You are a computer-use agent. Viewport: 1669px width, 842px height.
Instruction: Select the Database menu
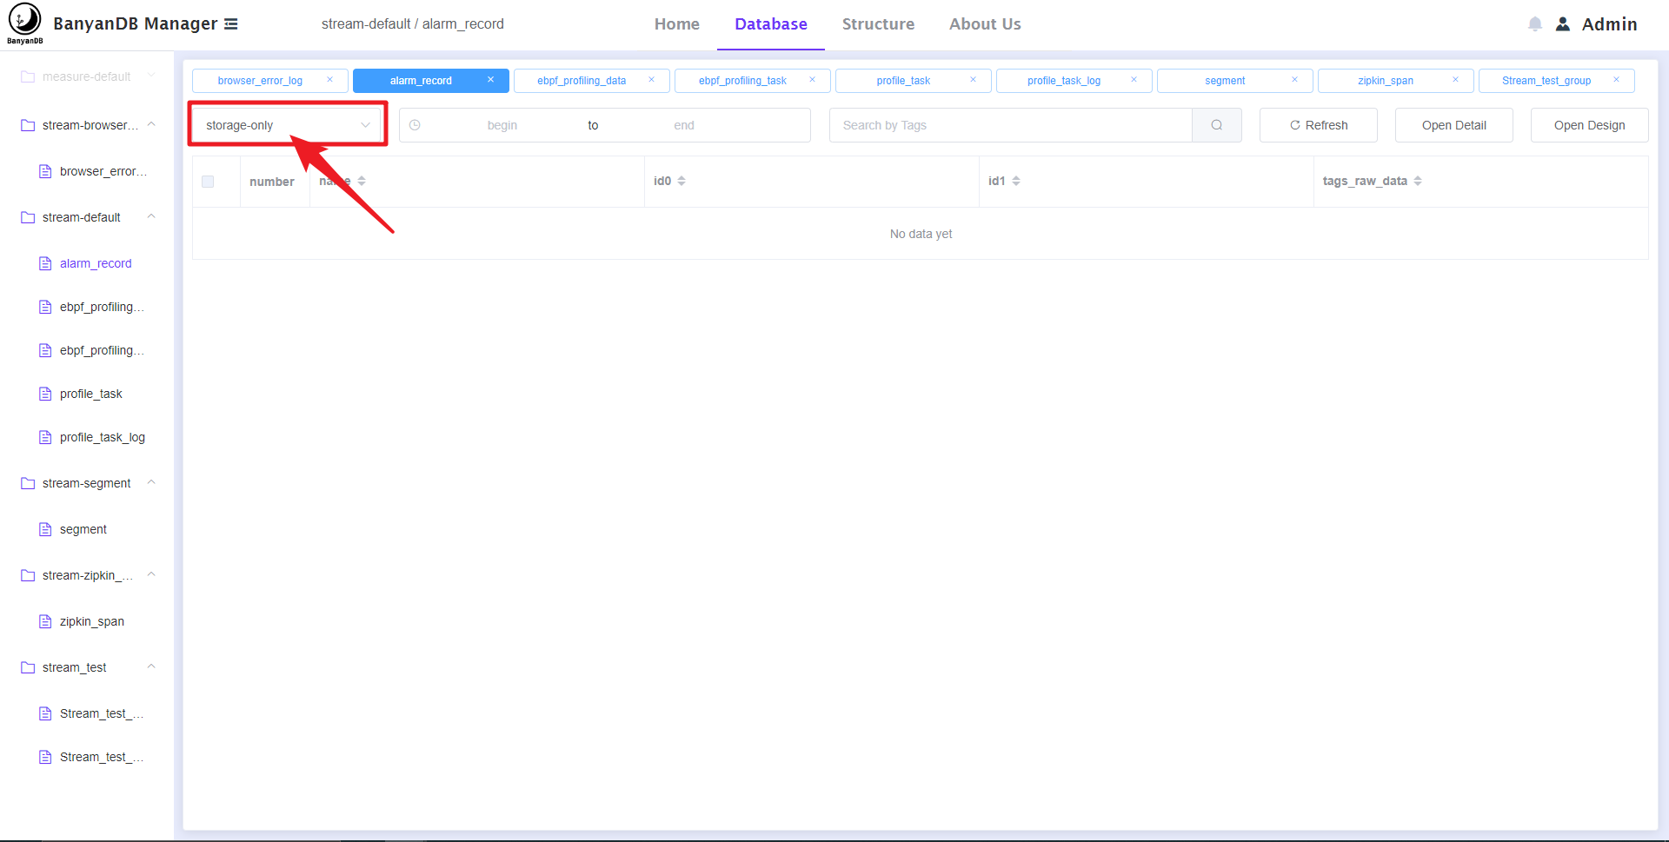(771, 24)
